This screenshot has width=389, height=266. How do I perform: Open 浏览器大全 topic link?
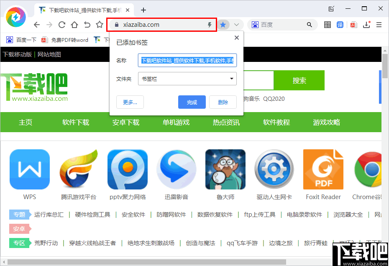[348, 215]
